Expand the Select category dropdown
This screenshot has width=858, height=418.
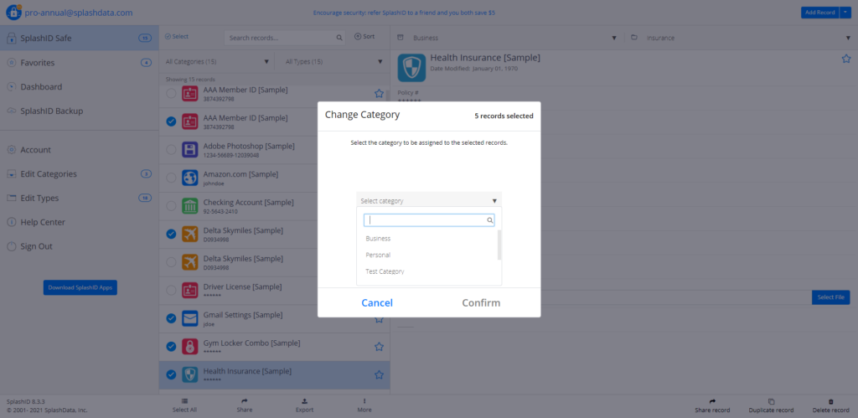428,201
